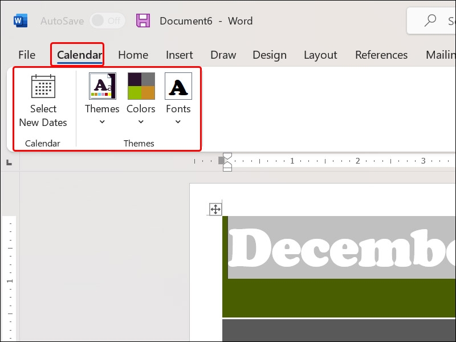
Task: Expand the Fonts dropdown chevron
Action: [x=178, y=122]
